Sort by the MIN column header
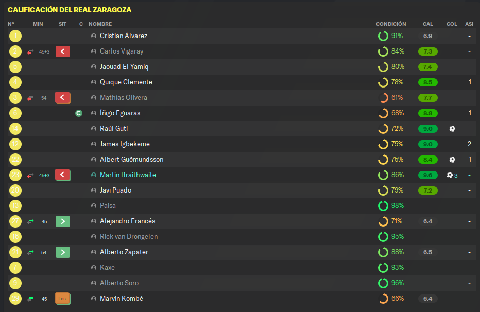Viewport: 480px width, 312px height. pos(38,24)
